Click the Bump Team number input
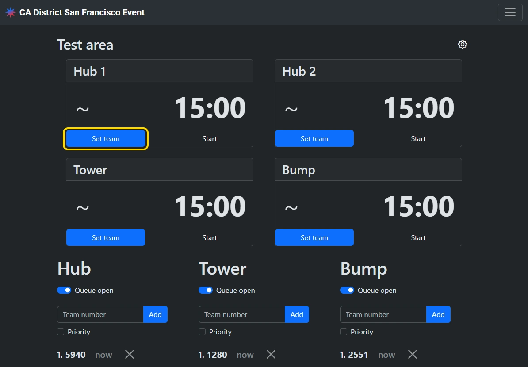 pos(383,314)
